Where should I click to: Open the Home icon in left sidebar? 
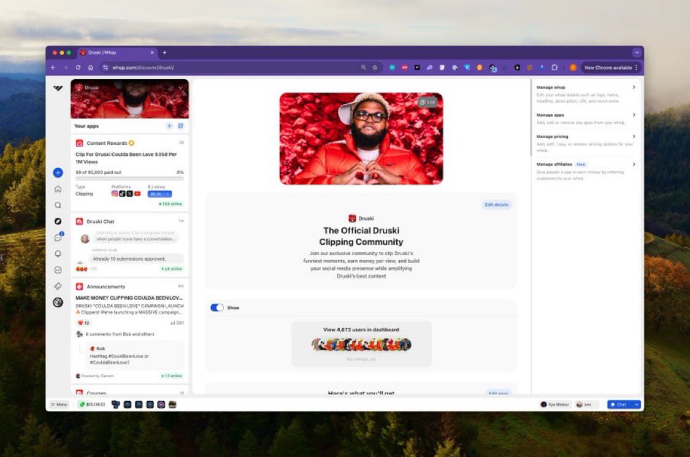tap(58, 189)
